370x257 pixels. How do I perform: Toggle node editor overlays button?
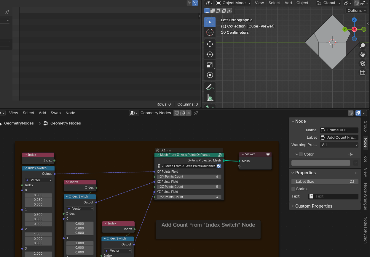tap(358, 113)
